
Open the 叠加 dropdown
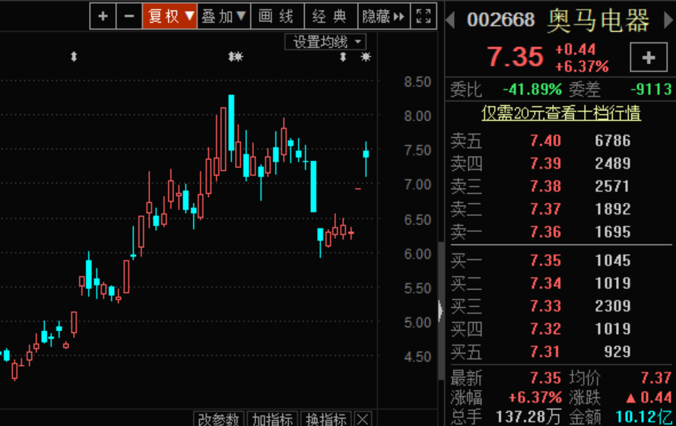tap(224, 17)
